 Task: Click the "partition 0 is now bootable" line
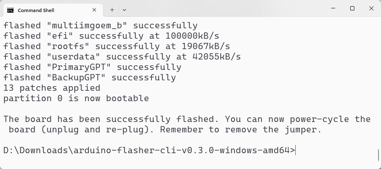tap(76, 98)
